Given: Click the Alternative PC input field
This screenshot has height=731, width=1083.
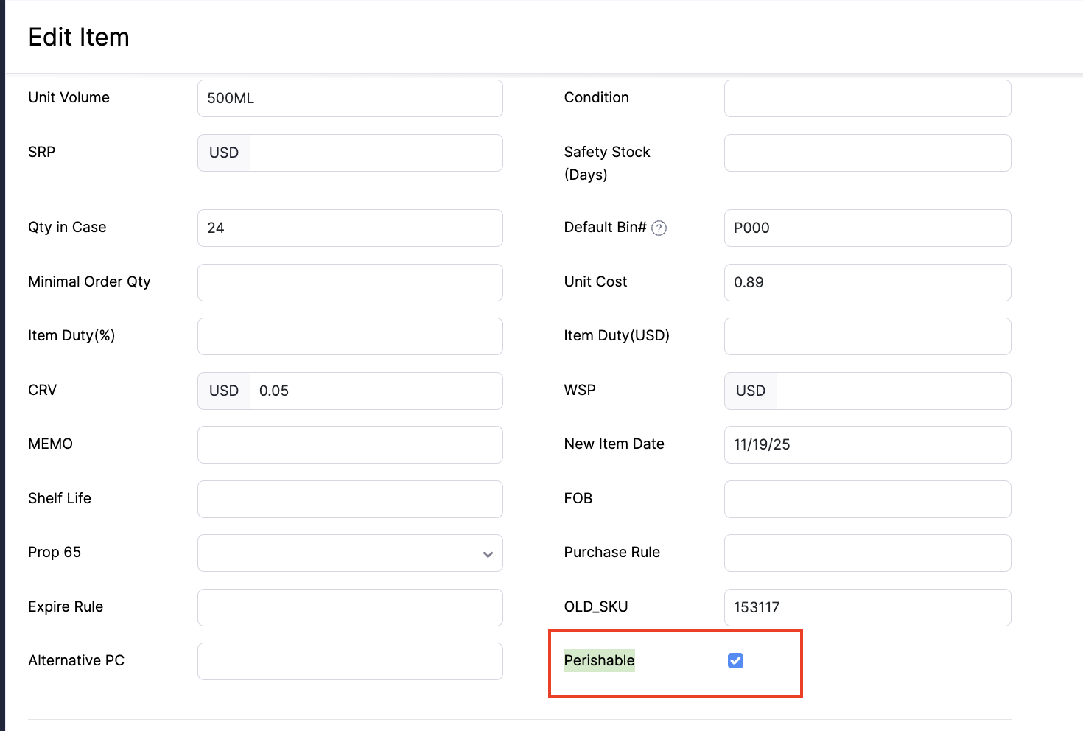Looking at the screenshot, I should point(350,662).
